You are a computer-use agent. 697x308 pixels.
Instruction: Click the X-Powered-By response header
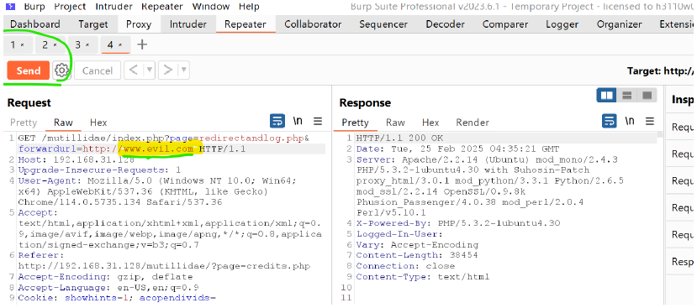pos(458,223)
